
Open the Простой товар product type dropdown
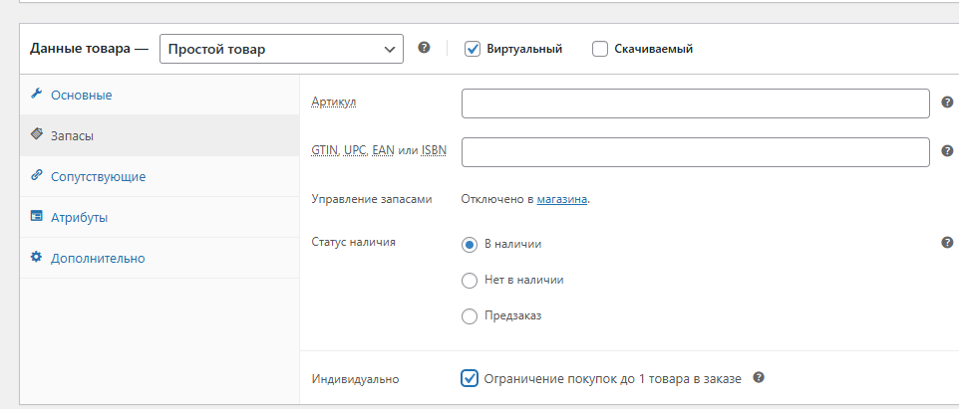click(x=281, y=49)
